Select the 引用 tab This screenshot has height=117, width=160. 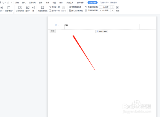point(41,3)
